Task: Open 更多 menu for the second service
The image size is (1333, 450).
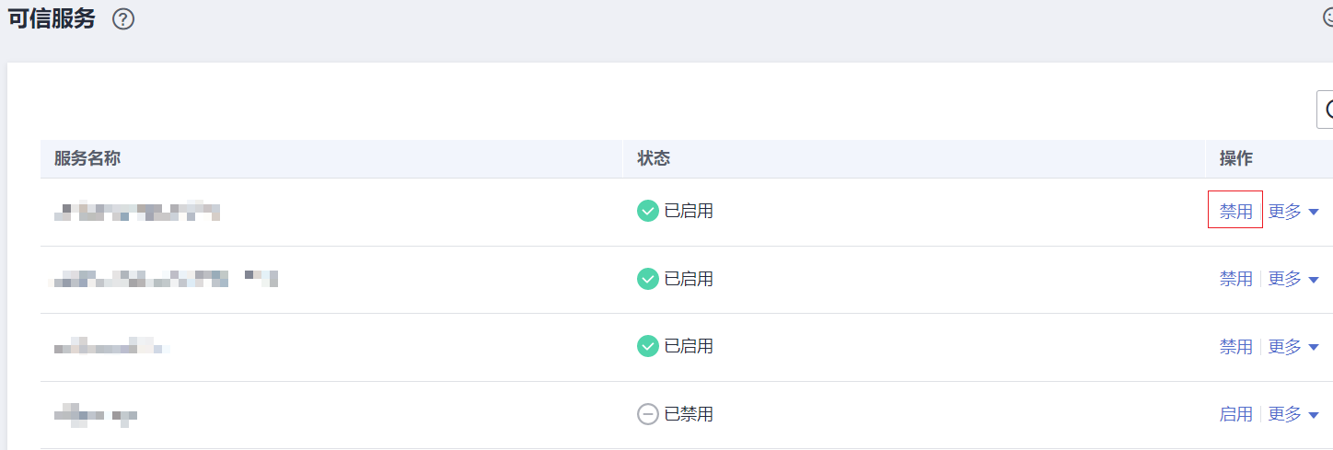Action: pos(1293,279)
